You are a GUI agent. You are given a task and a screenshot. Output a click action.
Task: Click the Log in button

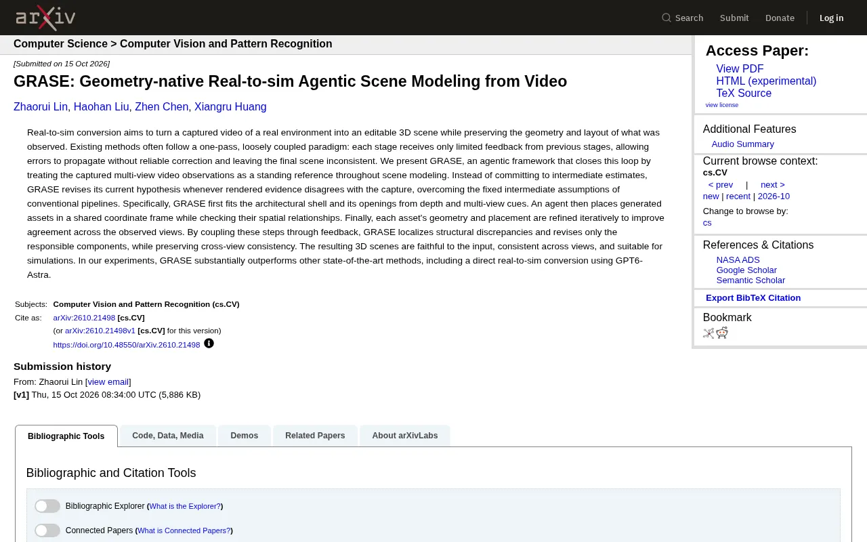tap(831, 18)
